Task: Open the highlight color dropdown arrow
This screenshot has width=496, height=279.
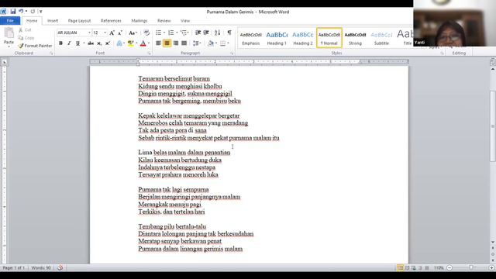Action: click(x=136, y=43)
